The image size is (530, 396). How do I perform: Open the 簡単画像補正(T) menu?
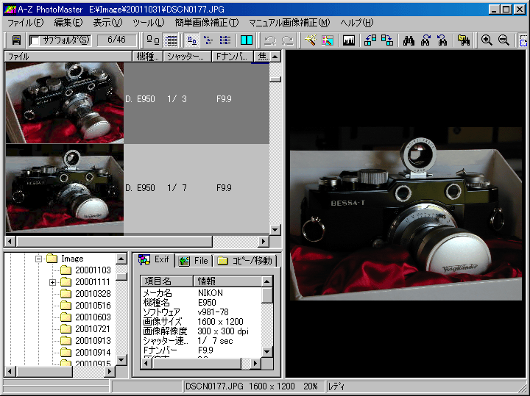coord(207,23)
